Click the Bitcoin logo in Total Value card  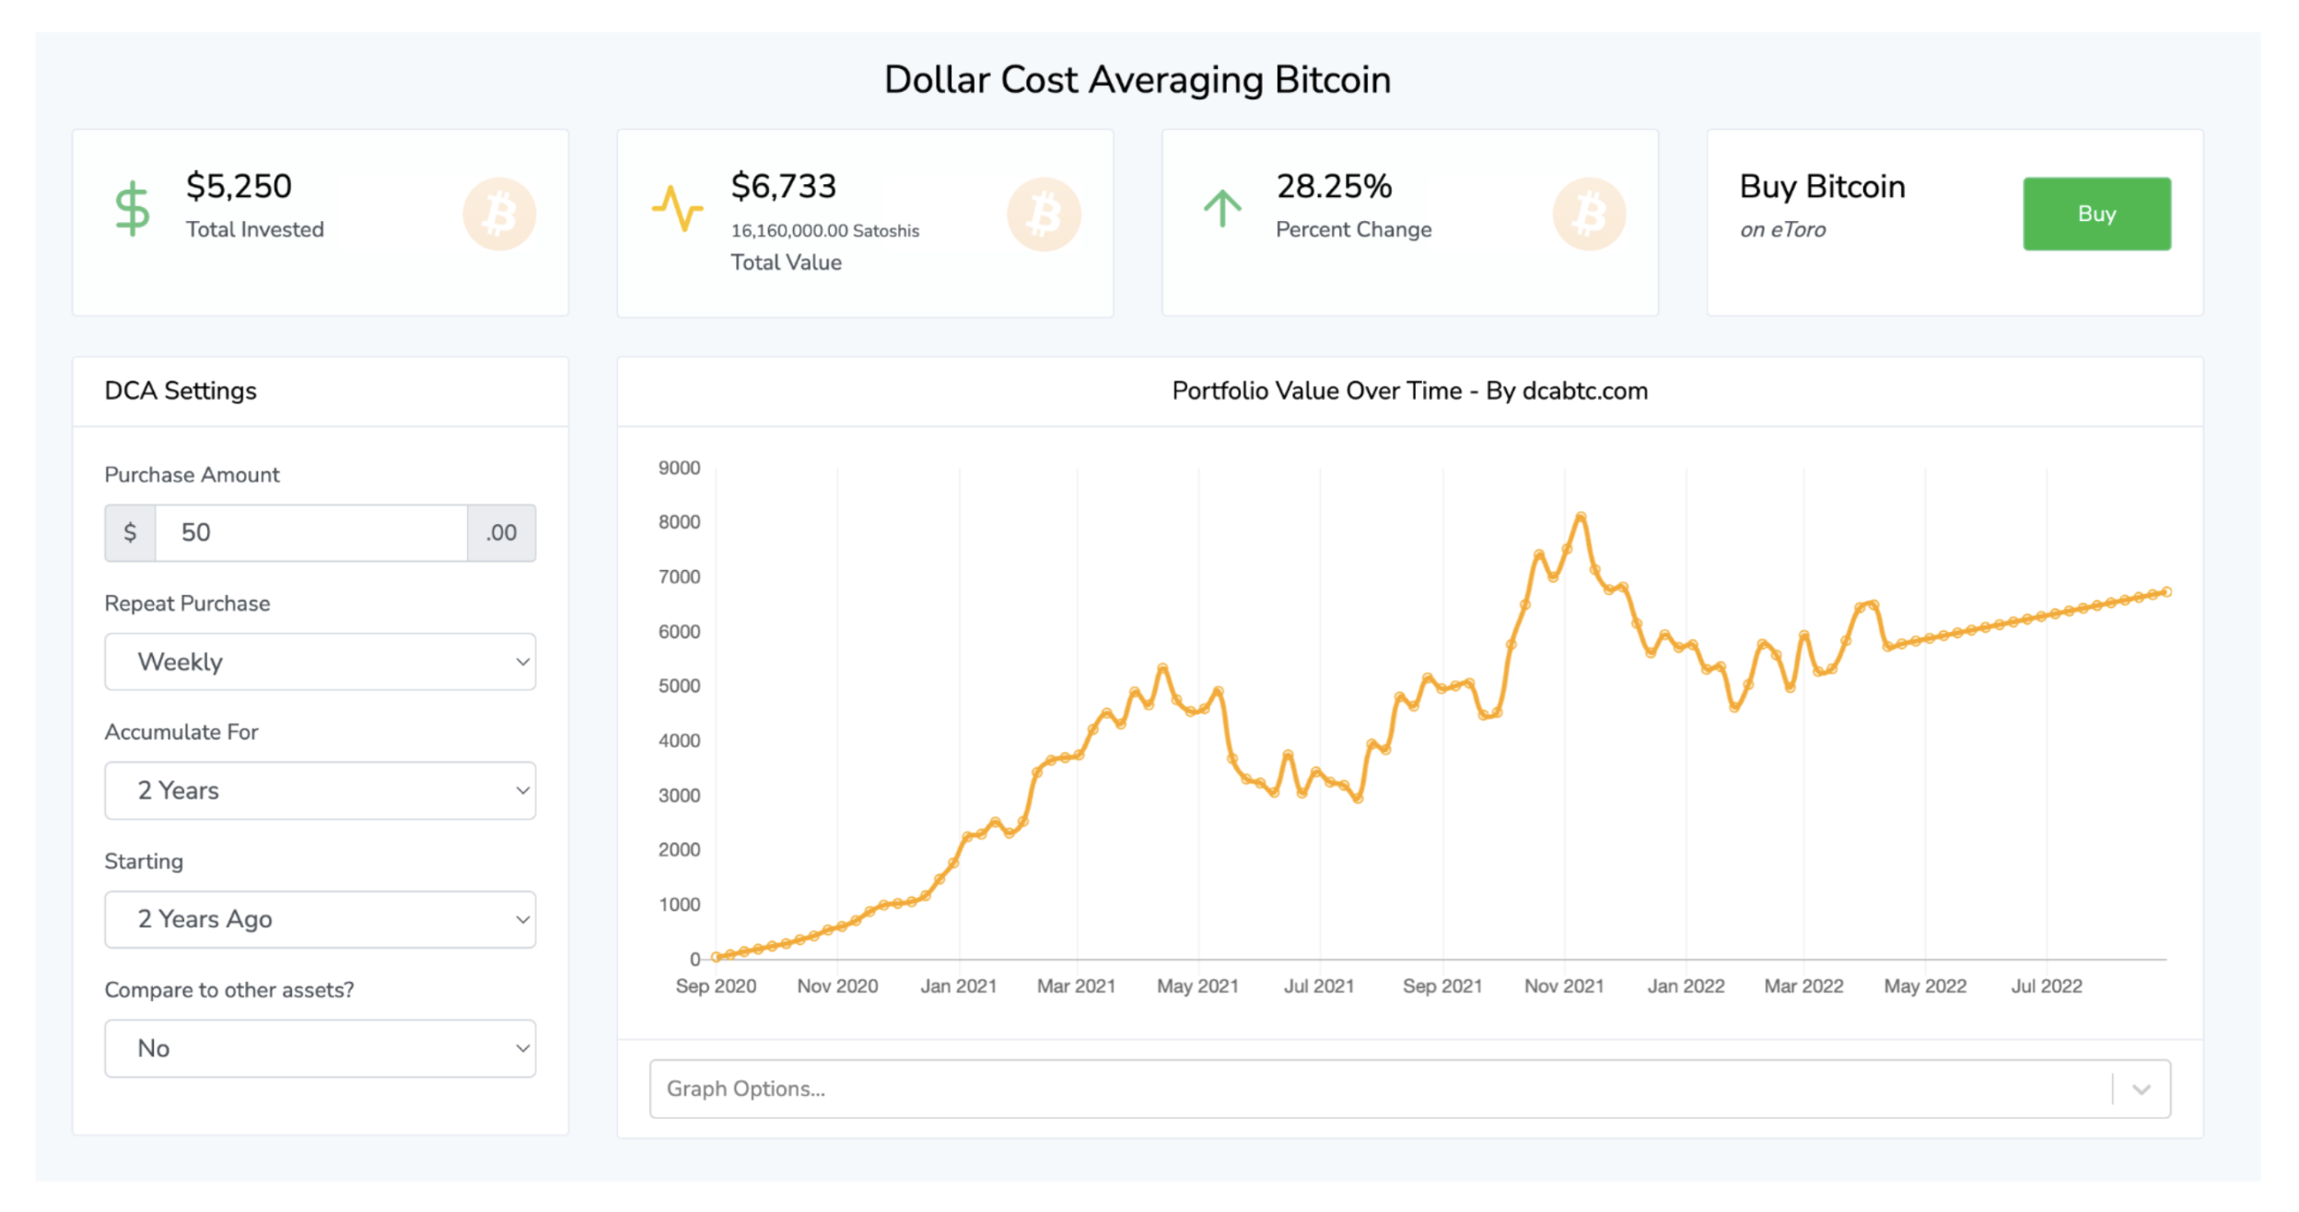coord(1044,214)
